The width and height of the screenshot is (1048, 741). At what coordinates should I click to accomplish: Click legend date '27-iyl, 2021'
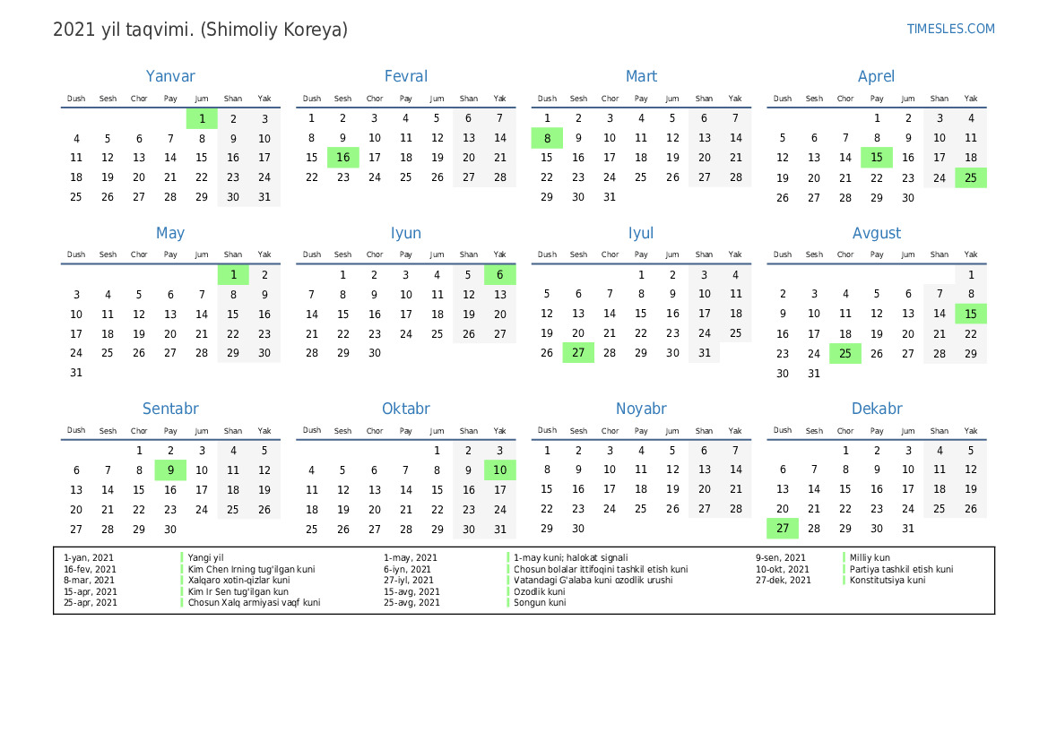(x=409, y=580)
